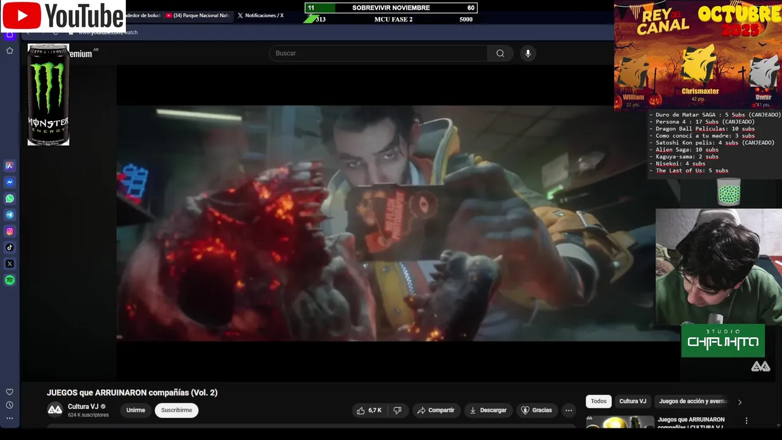Click the browser address bar URL
This screenshot has height=440, width=782.
(x=108, y=32)
